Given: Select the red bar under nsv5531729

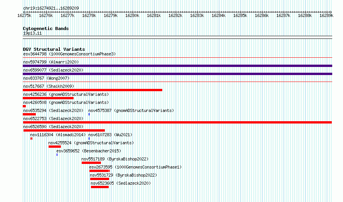Looking at the screenshot, I should pos(99,179).
